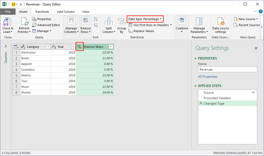Switch to the View tab
This screenshot has height=156, width=264.
[x=86, y=12]
